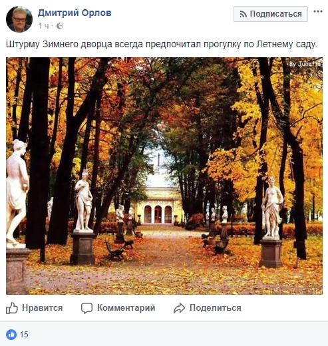Click the speech bubble comment icon
Screen dimensions: 328x346
pos(86,308)
